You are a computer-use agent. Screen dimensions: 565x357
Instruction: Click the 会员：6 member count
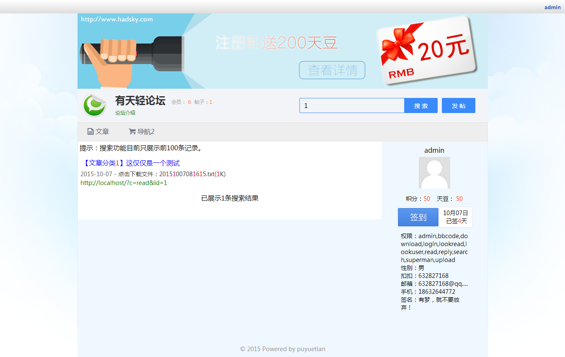click(x=181, y=102)
